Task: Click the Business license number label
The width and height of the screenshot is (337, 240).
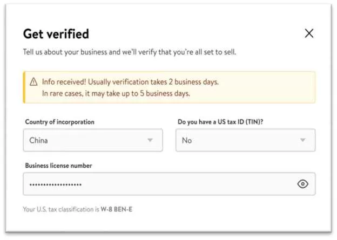Action: click(x=58, y=166)
